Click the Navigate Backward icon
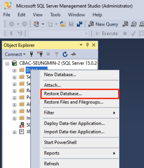Viewport: 144px width, 168px height. point(12,24)
